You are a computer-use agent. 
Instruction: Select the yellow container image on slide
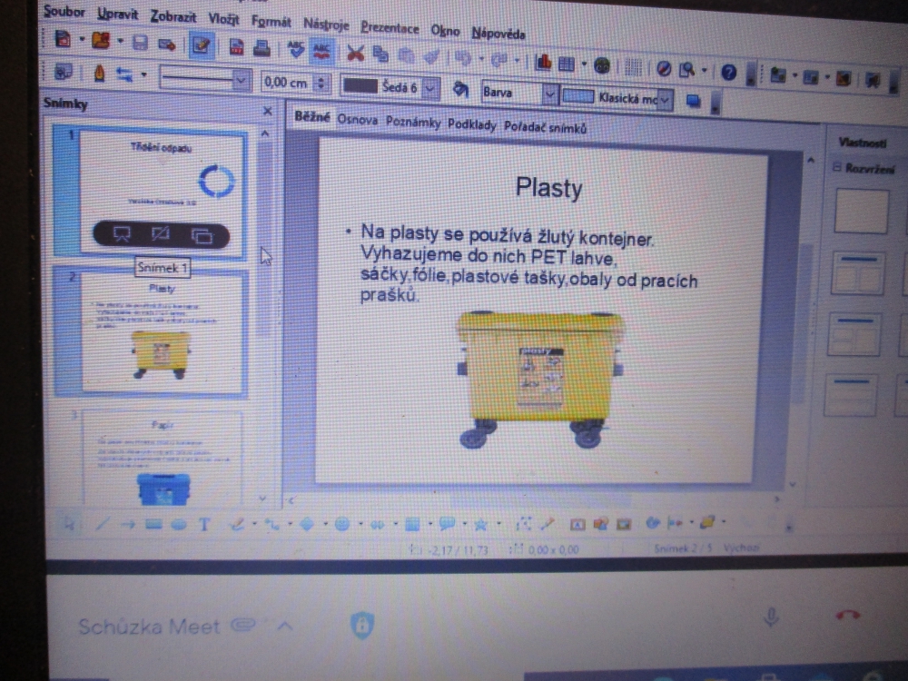(541, 380)
